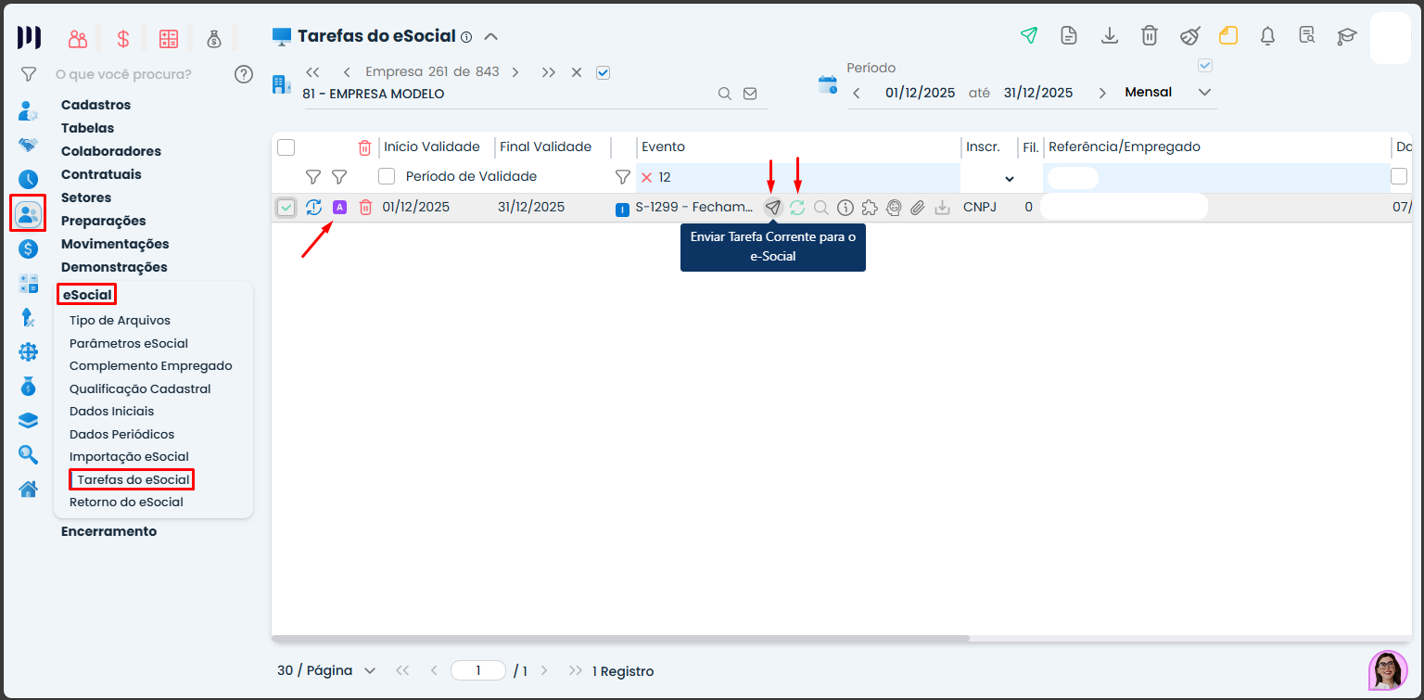Click the download icon in top toolbar
The height and width of the screenshot is (700, 1424).
(x=1109, y=36)
